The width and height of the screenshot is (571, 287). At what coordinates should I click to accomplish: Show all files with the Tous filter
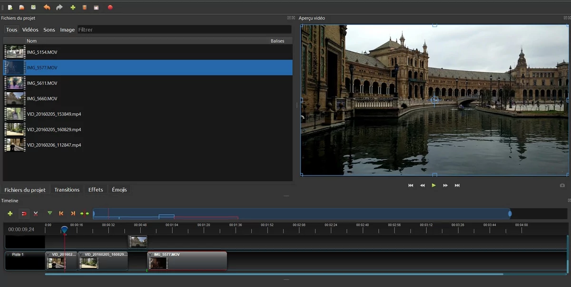coord(12,29)
